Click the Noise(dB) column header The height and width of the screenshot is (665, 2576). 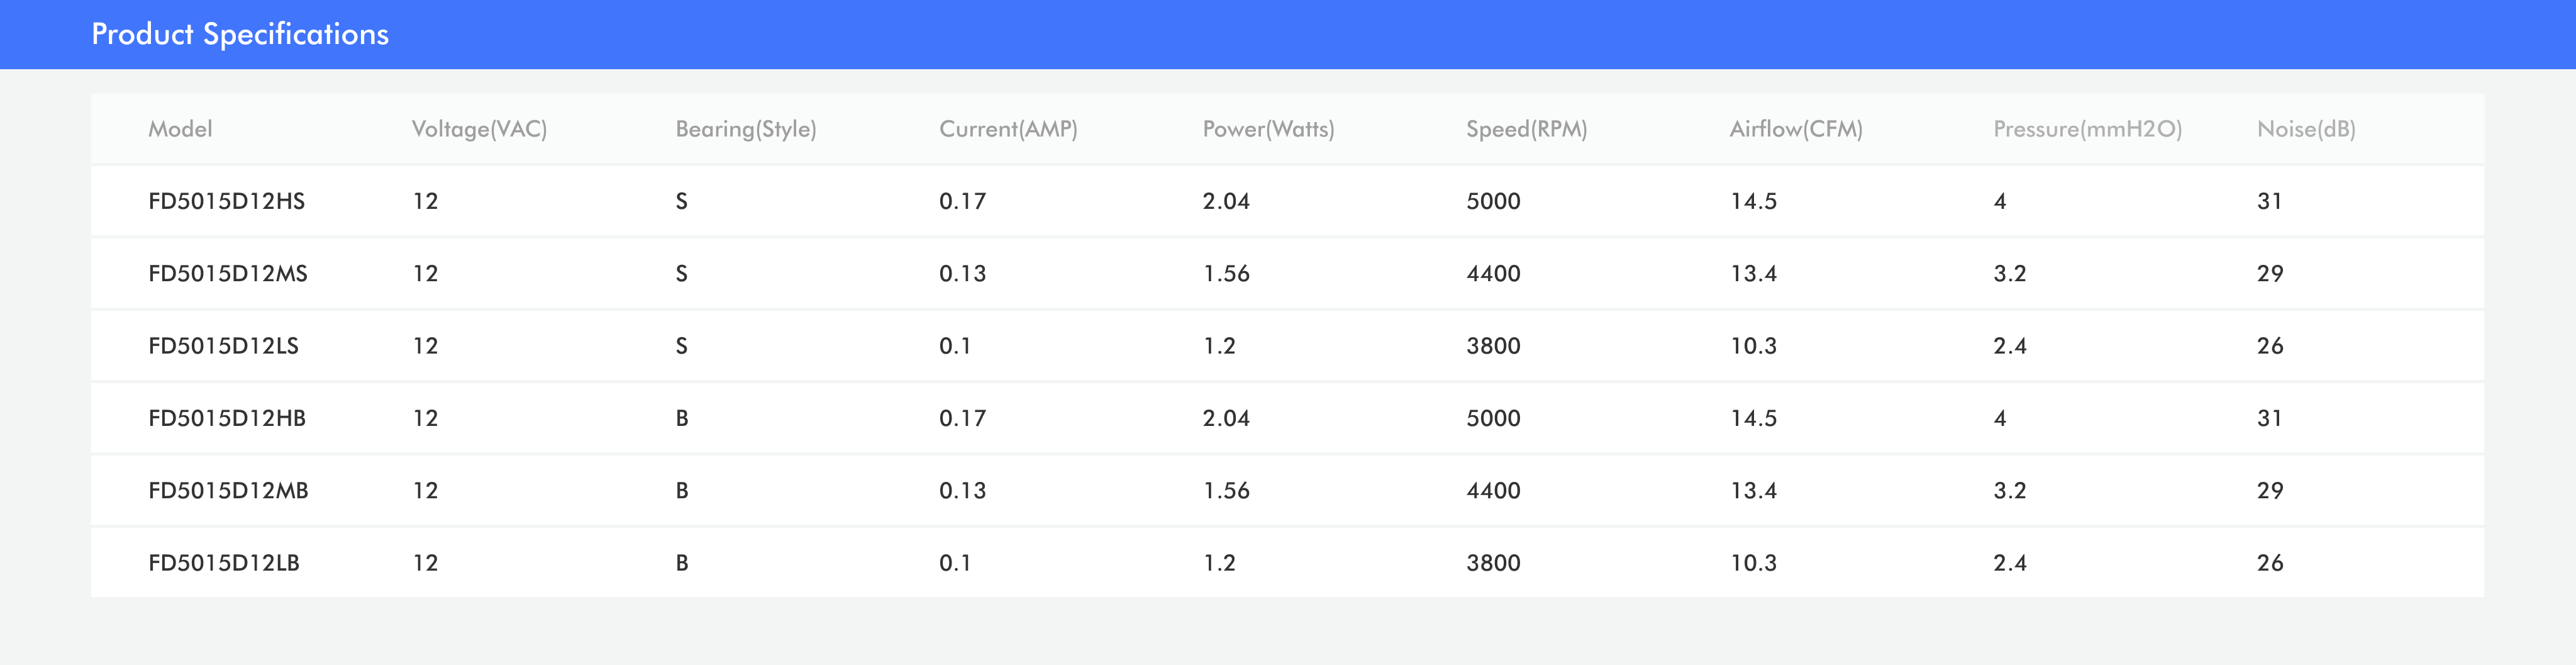(2305, 129)
